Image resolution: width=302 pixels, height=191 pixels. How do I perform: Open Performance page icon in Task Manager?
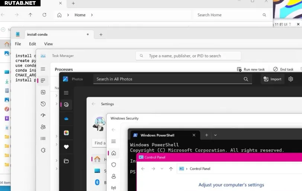click(x=43, y=92)
